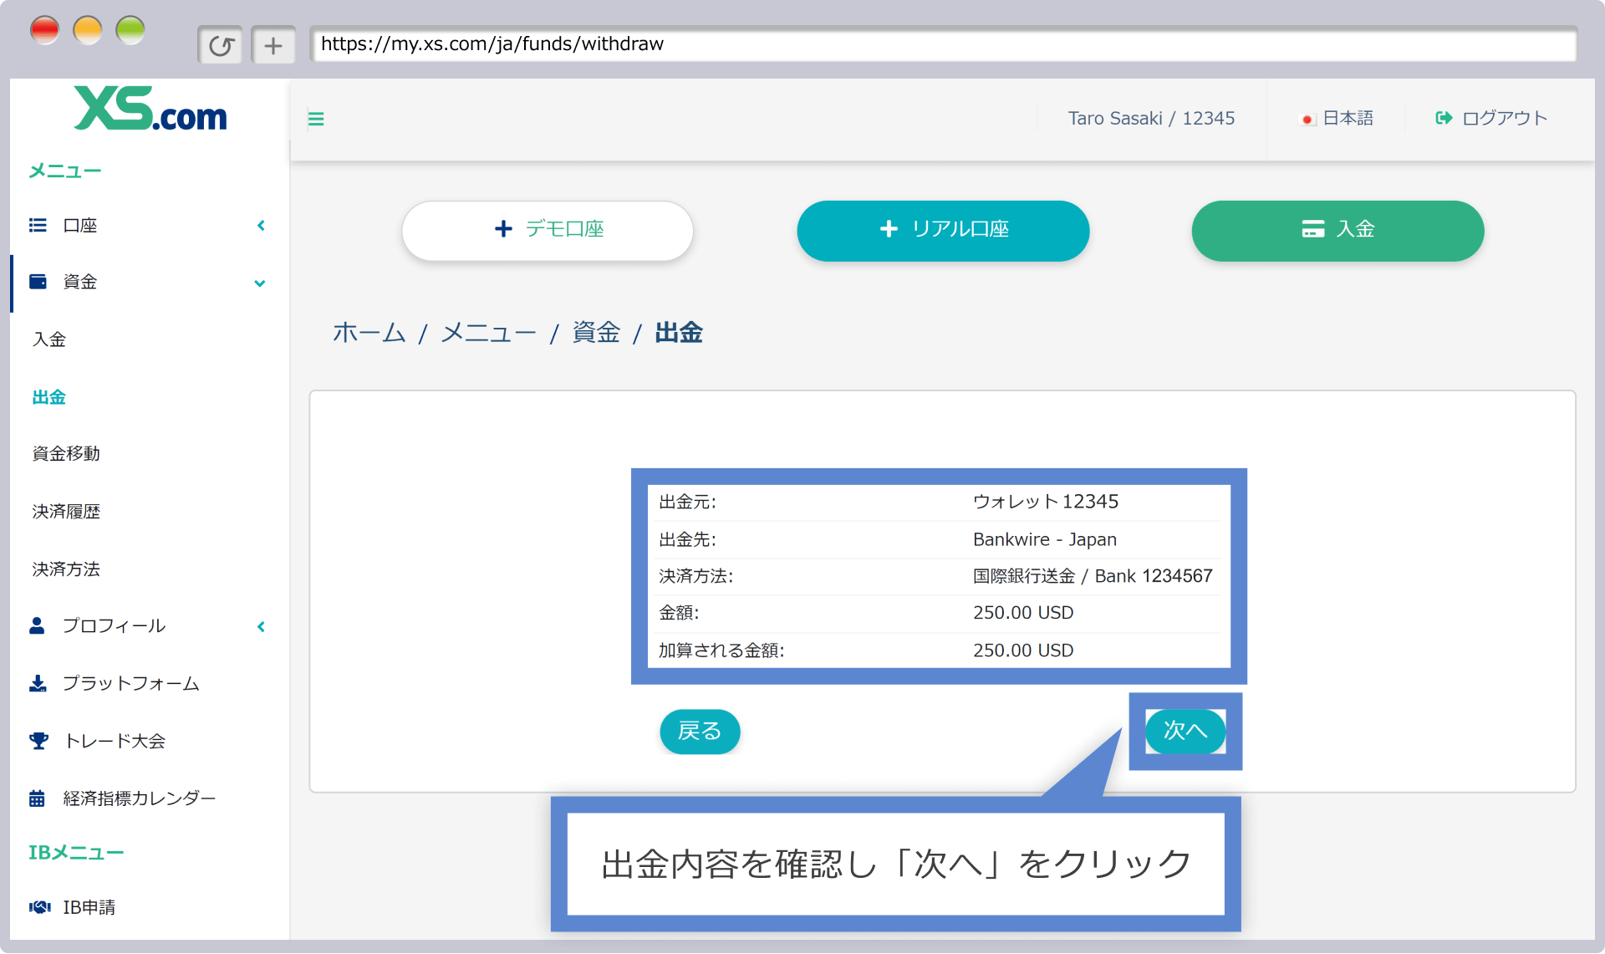Viewport: 1605px width, 954px height.
Task: Click Taro Sasaki / 12345 account name
Action: [x=1151, y=119]
